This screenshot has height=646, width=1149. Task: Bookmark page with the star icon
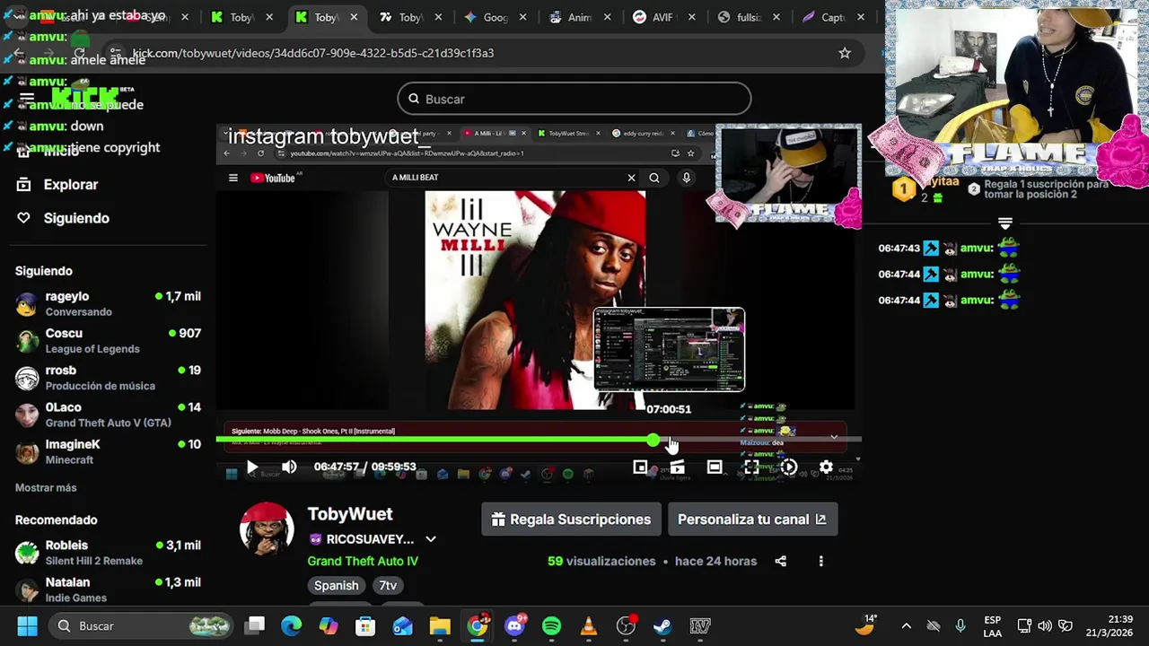(x=845, y=53)
